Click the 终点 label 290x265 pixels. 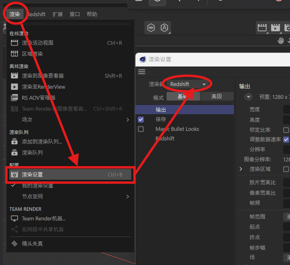pos(255,237)
